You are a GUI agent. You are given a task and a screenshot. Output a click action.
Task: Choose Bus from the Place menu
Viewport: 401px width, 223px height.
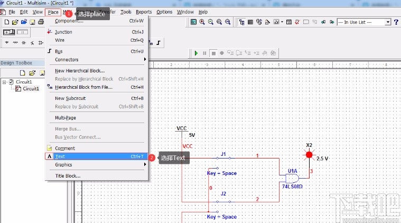(97, 51)
